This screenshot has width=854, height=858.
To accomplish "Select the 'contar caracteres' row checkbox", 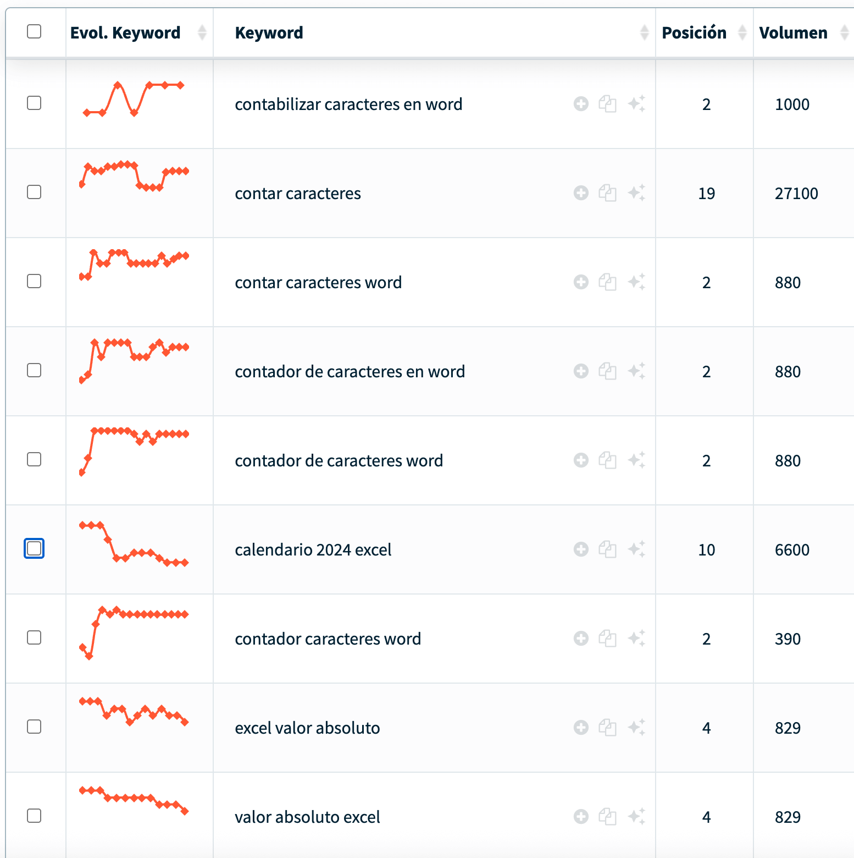I will coord(34,192).
